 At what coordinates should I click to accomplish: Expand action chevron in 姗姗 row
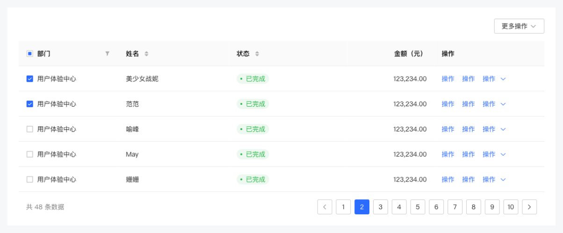[503, 180]
